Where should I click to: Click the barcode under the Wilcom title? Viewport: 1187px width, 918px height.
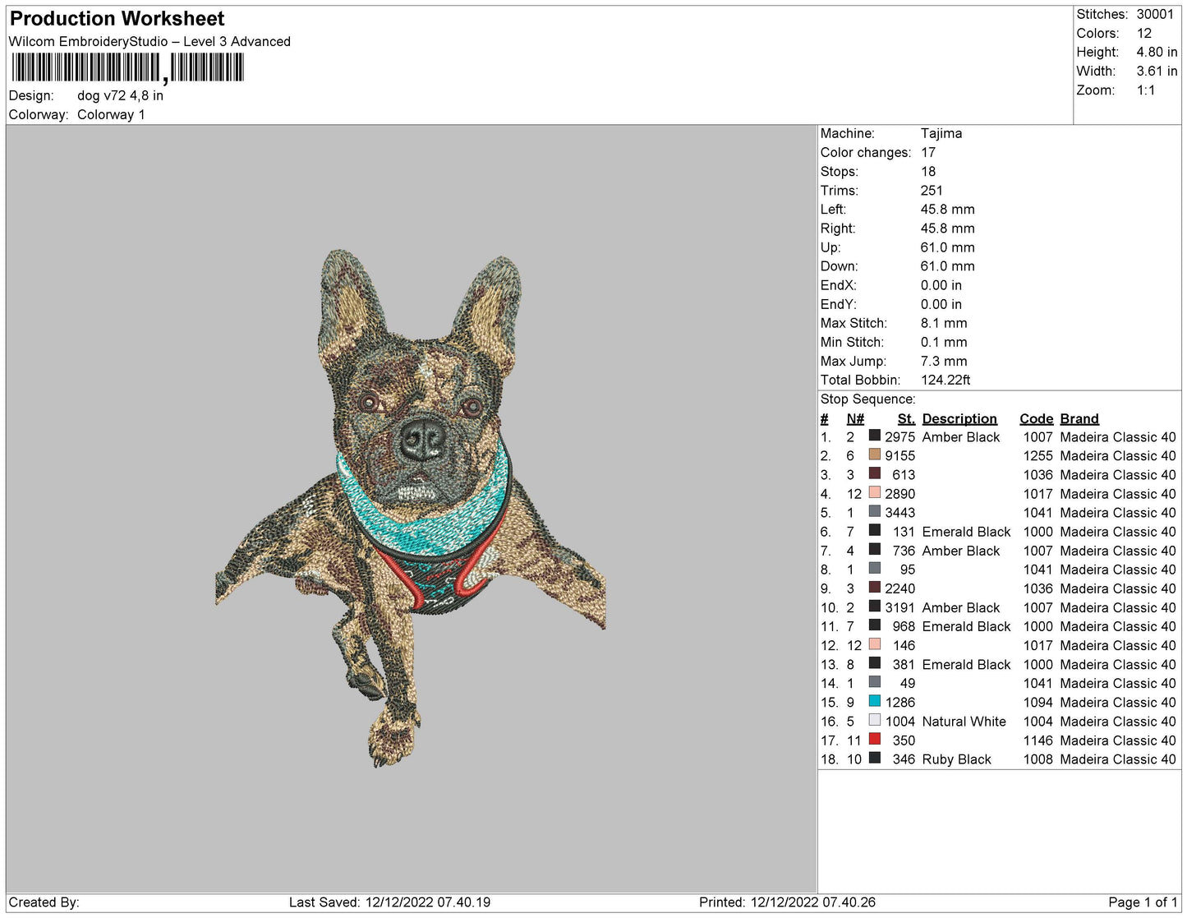click(x=127, y=68)
